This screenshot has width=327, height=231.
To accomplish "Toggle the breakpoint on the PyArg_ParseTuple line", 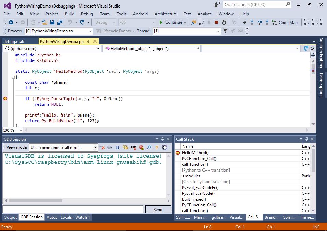I will click(x=5, y=99).
